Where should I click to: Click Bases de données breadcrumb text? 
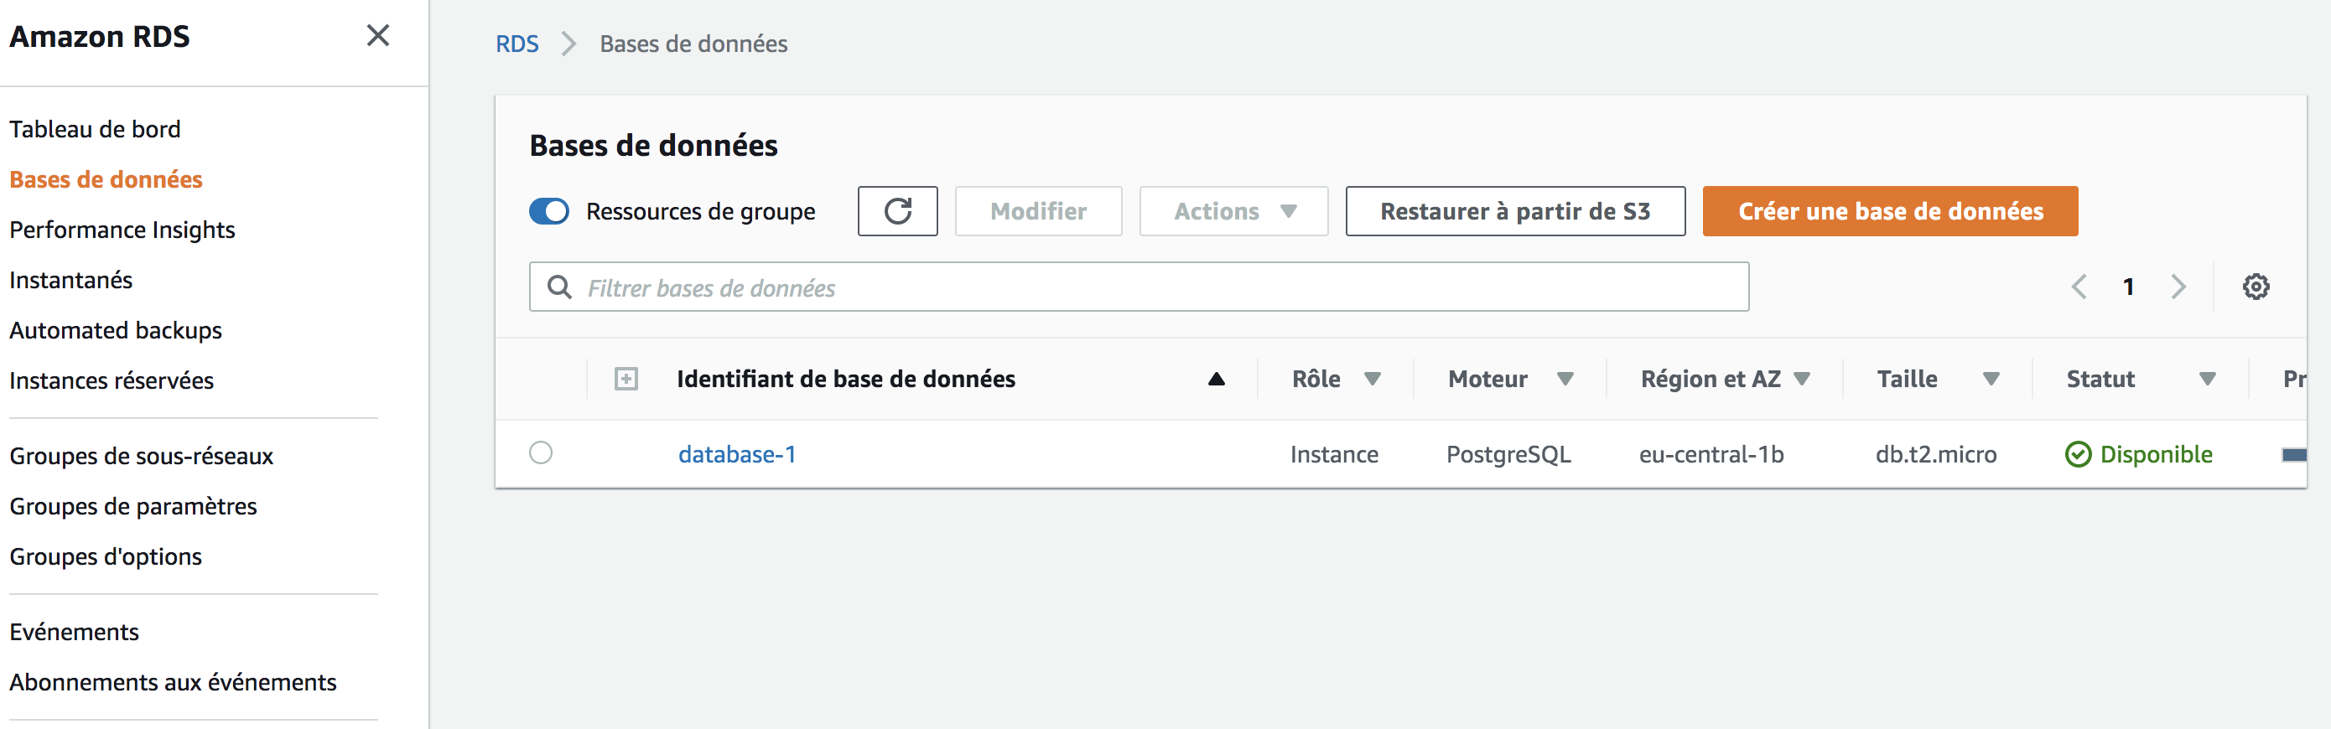[693, 44]
